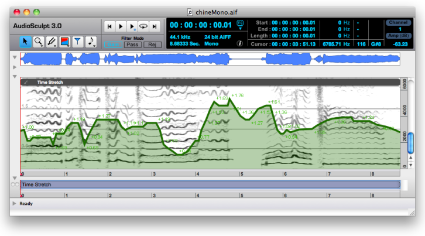
Task: Click the 116 MIDI value readout
Action: 361,45
